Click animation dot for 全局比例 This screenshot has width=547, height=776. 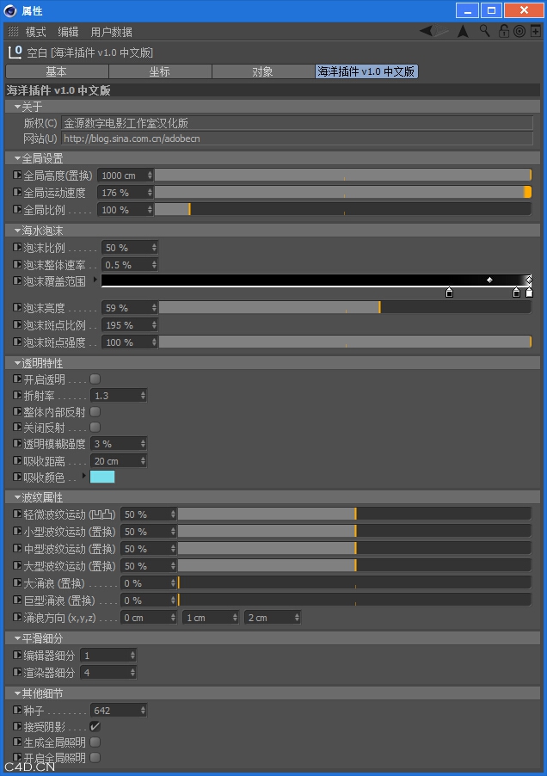pos(17,209)
